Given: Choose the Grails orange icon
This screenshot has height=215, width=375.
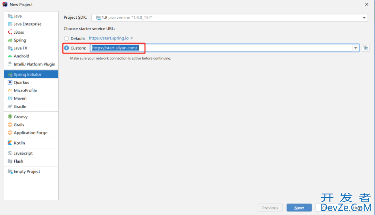Looking at the screenshot, I should click(10, 125).
